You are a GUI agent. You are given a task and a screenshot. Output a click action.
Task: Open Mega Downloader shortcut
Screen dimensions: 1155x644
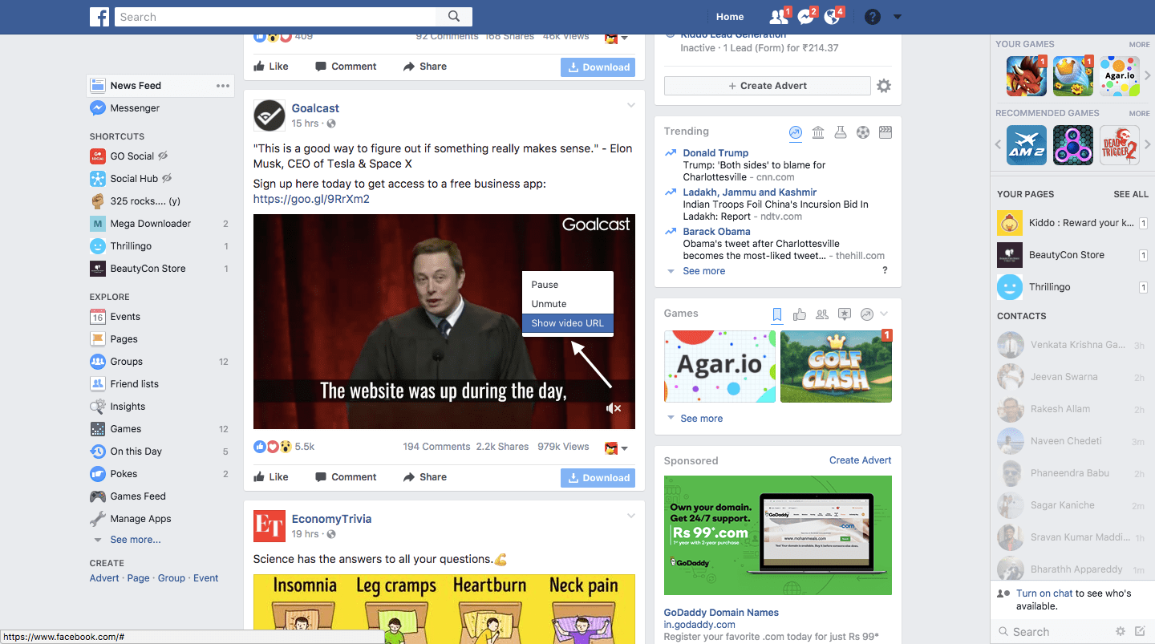(x=151, y=224)
